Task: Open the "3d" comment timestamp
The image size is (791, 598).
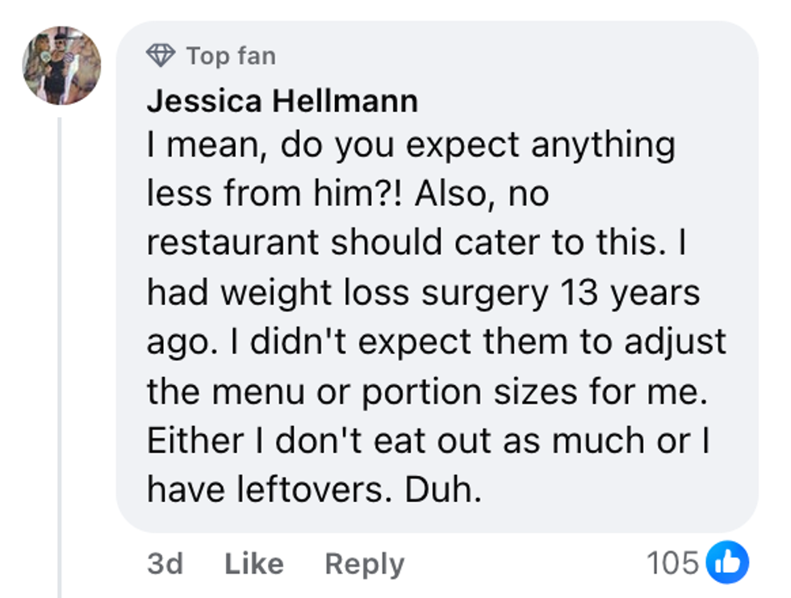Action: [x=165, y=564]
